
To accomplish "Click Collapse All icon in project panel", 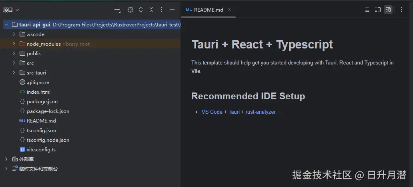I will tap(151, 10).
